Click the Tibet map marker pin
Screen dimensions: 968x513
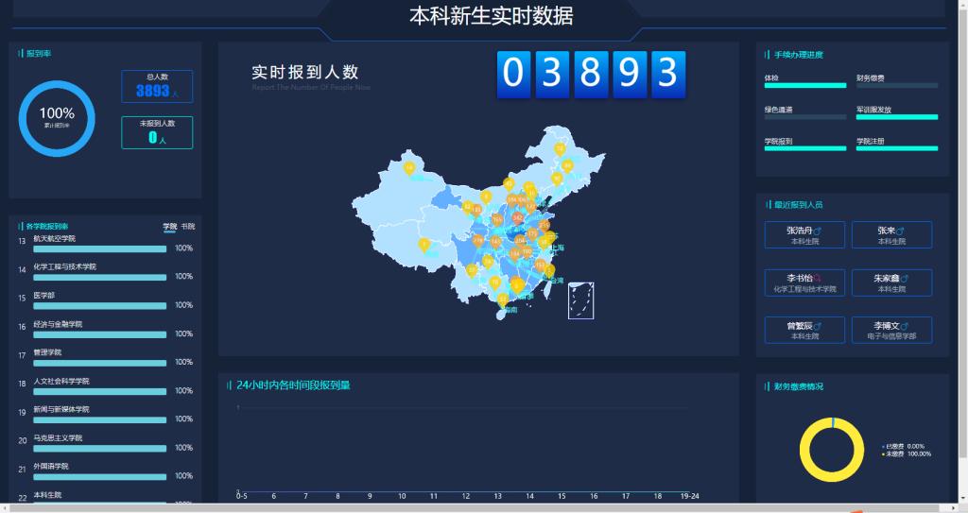tap(424, 244)
